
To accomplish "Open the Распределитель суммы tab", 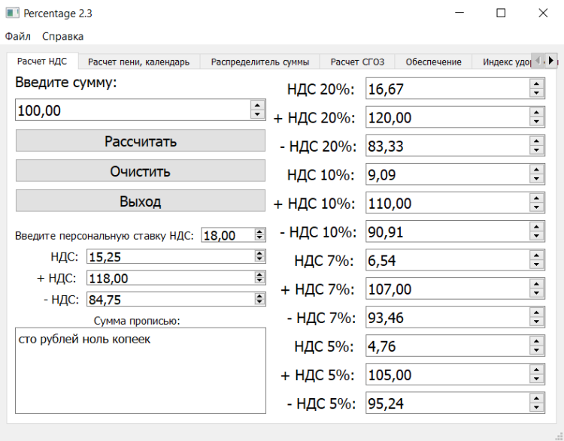I will 259,62.
